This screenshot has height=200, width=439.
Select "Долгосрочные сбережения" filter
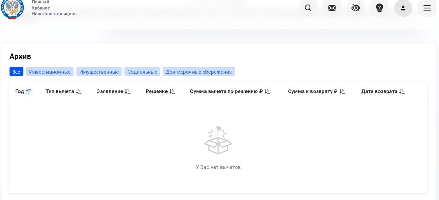click(199, 72)
